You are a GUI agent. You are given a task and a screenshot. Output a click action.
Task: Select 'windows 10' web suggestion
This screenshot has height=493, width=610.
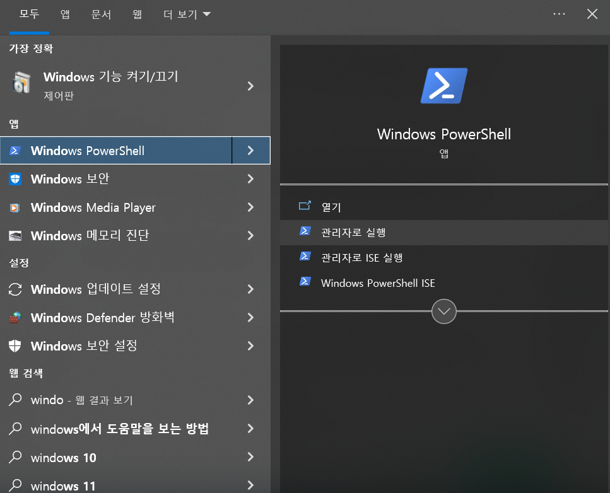[x=135, y=457]
